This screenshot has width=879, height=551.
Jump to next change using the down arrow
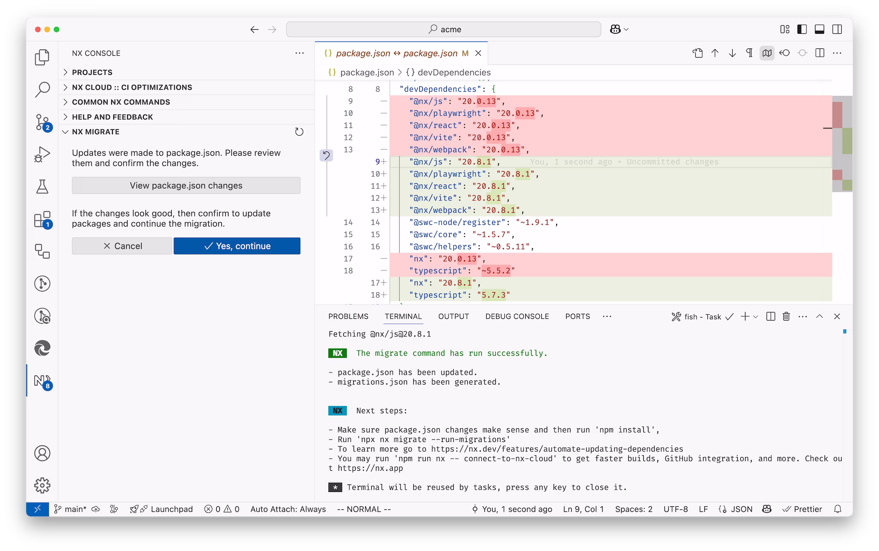(732, 53)
